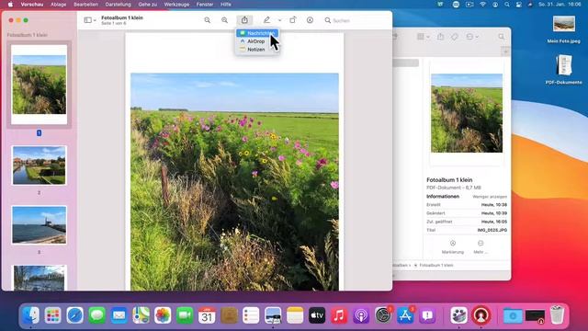Choose Nachrichten in the share menu
Image resolution: width=588 pixels, height=331 pixels.
tap(257, 33)
